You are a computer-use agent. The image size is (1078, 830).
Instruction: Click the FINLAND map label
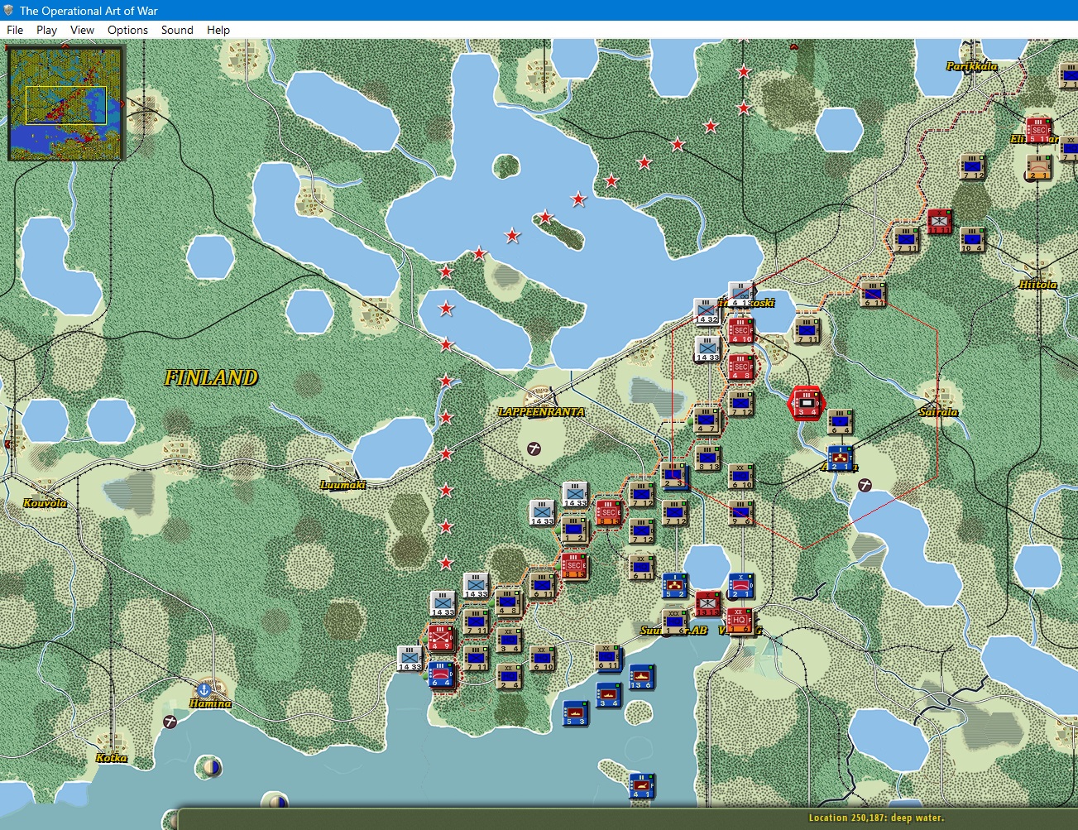pyautogui.click(x=211, y=378)
